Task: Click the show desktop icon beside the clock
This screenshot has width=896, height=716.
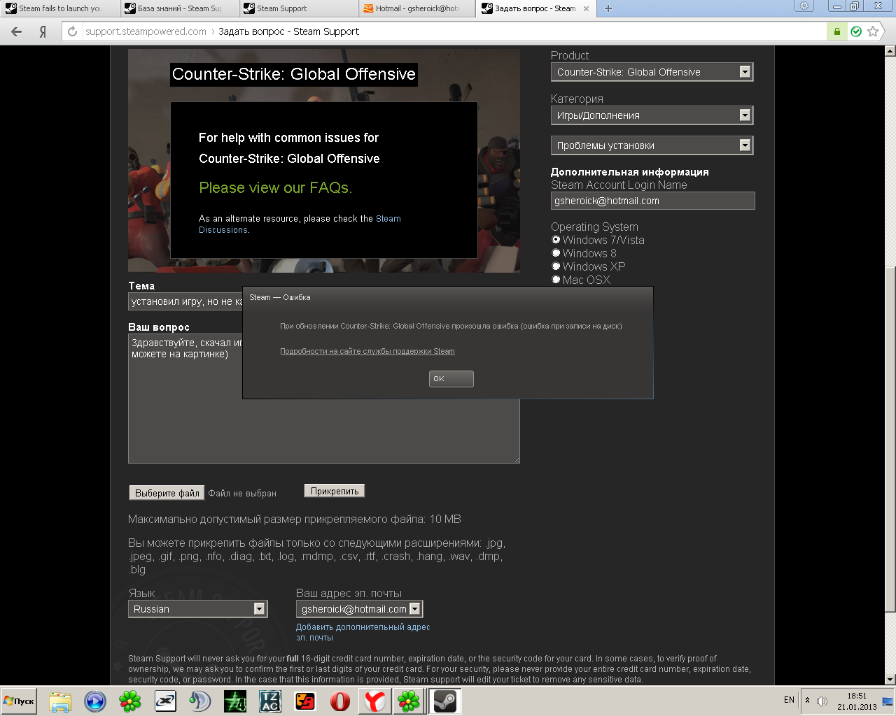Action: (888, 701)
